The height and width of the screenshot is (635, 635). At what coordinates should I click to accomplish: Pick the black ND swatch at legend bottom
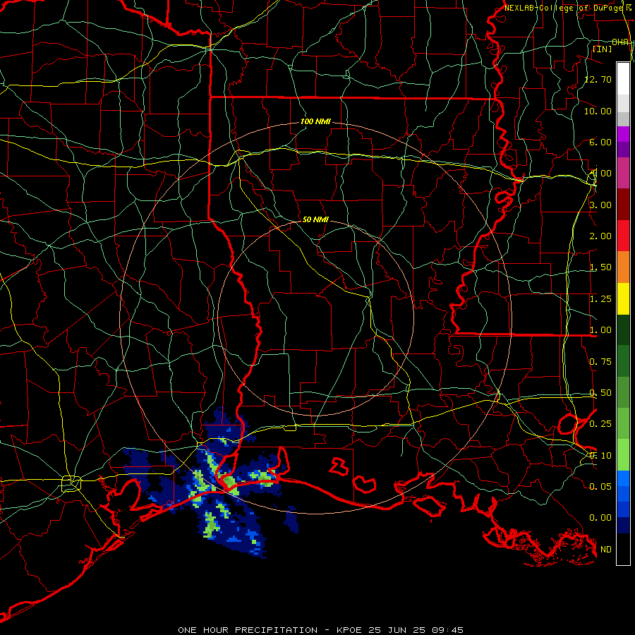point(623,549)
